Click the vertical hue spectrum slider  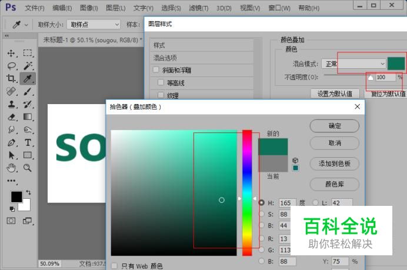click(247, 192)
